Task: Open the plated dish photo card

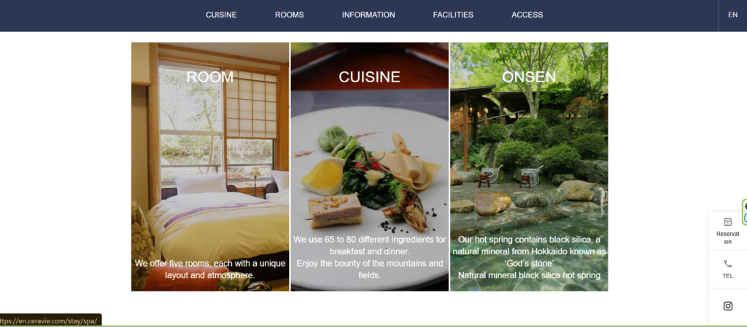Action: [370, 167]
